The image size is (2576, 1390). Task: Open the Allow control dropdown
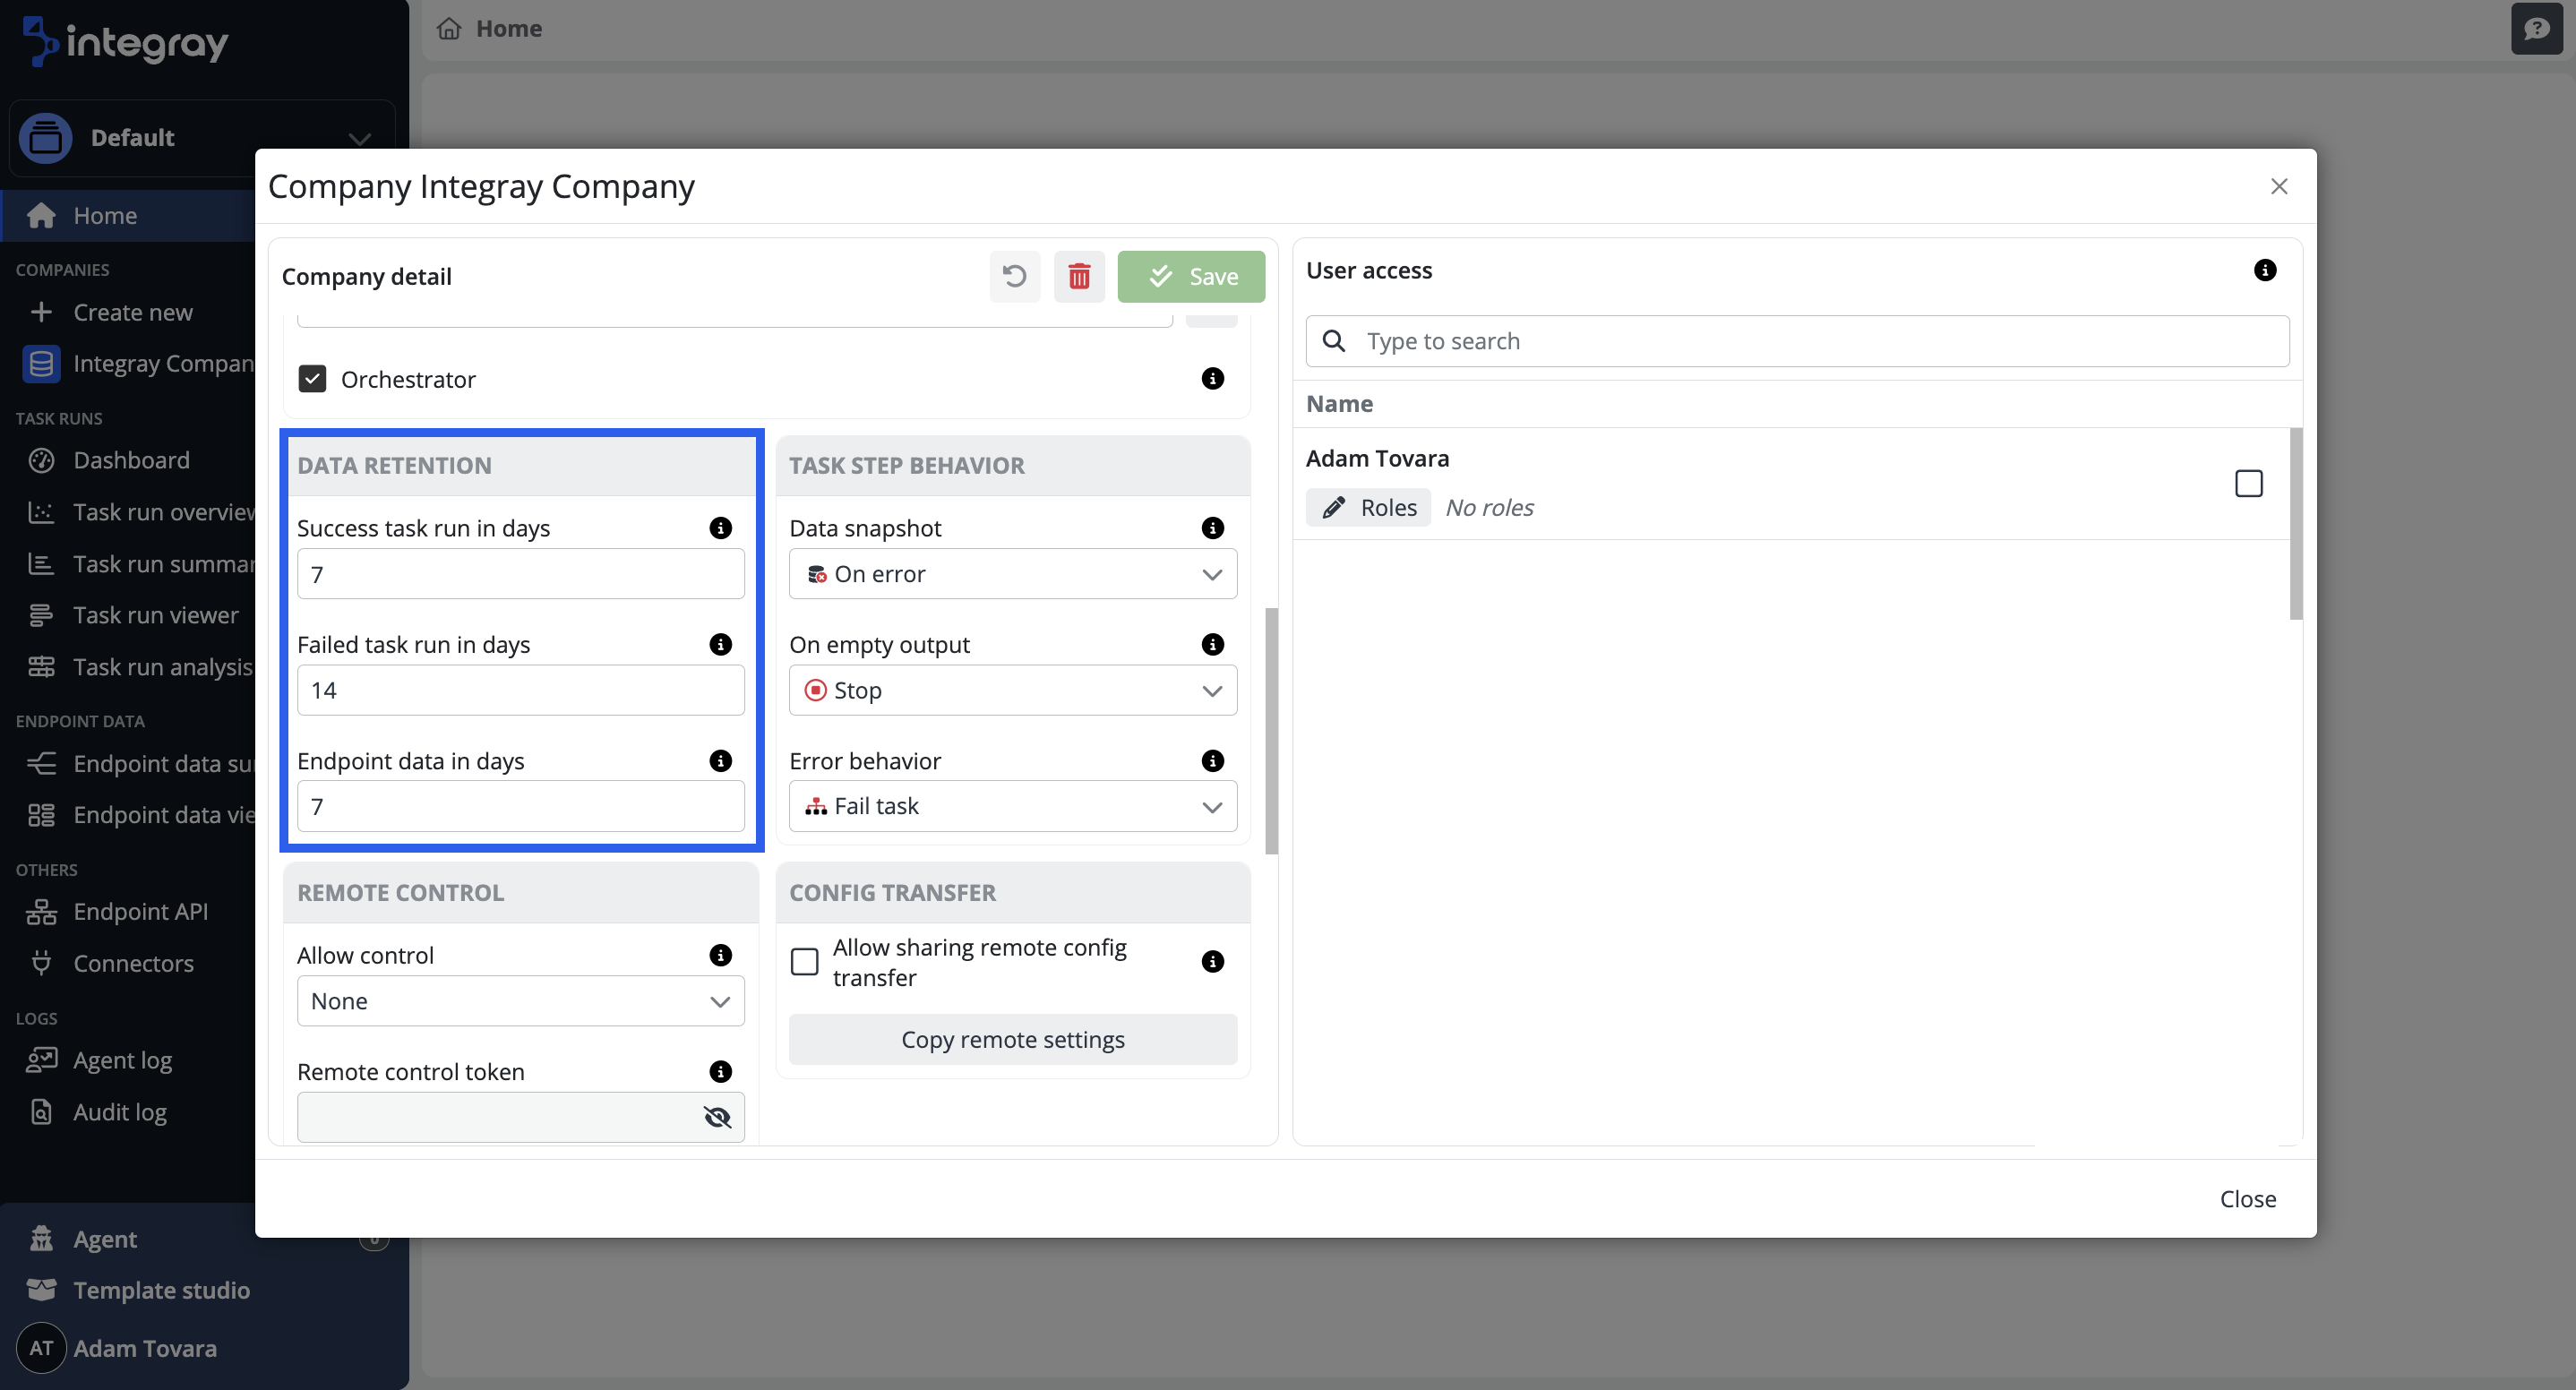(x=520, y=1001)
